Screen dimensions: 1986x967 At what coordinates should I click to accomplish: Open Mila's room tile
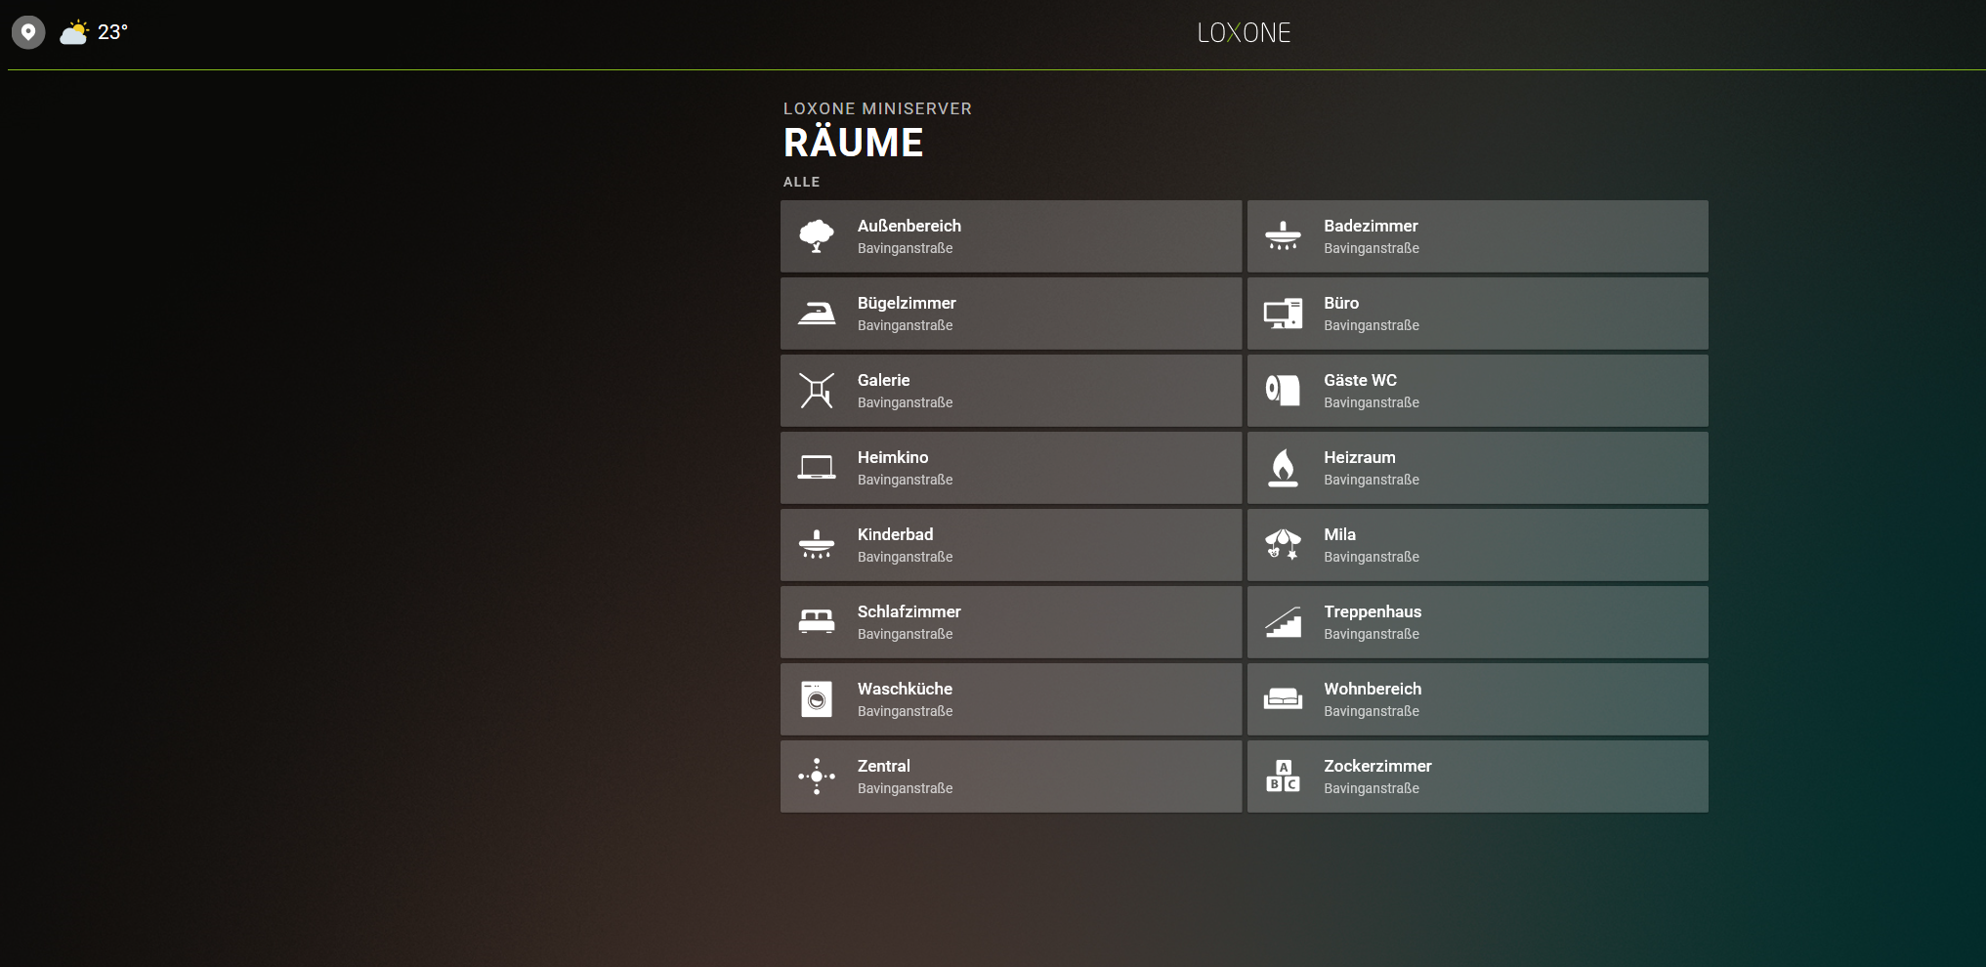click(1477, 545)
